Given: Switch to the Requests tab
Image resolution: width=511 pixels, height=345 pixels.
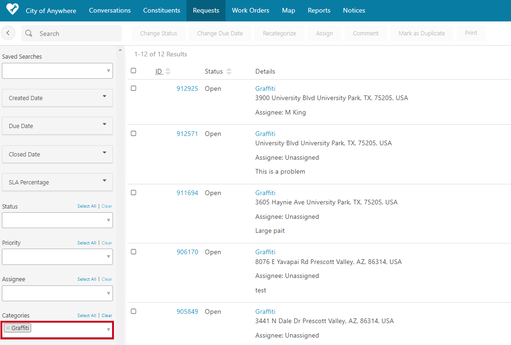Looking at the screenshot, I should coord(206,10).
